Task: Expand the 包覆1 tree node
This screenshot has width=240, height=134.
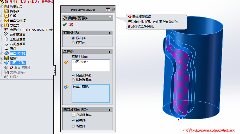Action: (2, 58)
